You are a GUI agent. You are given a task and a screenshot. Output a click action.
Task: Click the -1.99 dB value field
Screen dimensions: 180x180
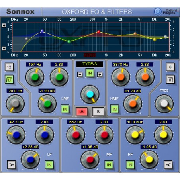point(47,91)
